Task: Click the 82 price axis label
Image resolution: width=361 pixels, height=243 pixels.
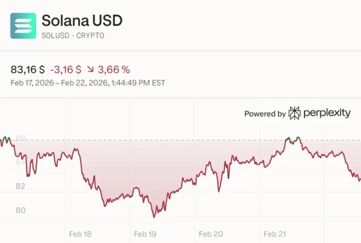Action: (20, 186)
